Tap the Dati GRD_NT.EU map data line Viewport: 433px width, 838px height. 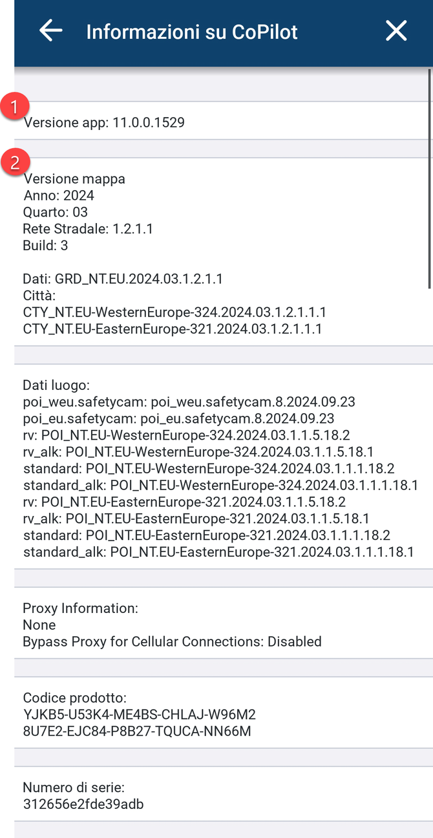pos(123,279)
